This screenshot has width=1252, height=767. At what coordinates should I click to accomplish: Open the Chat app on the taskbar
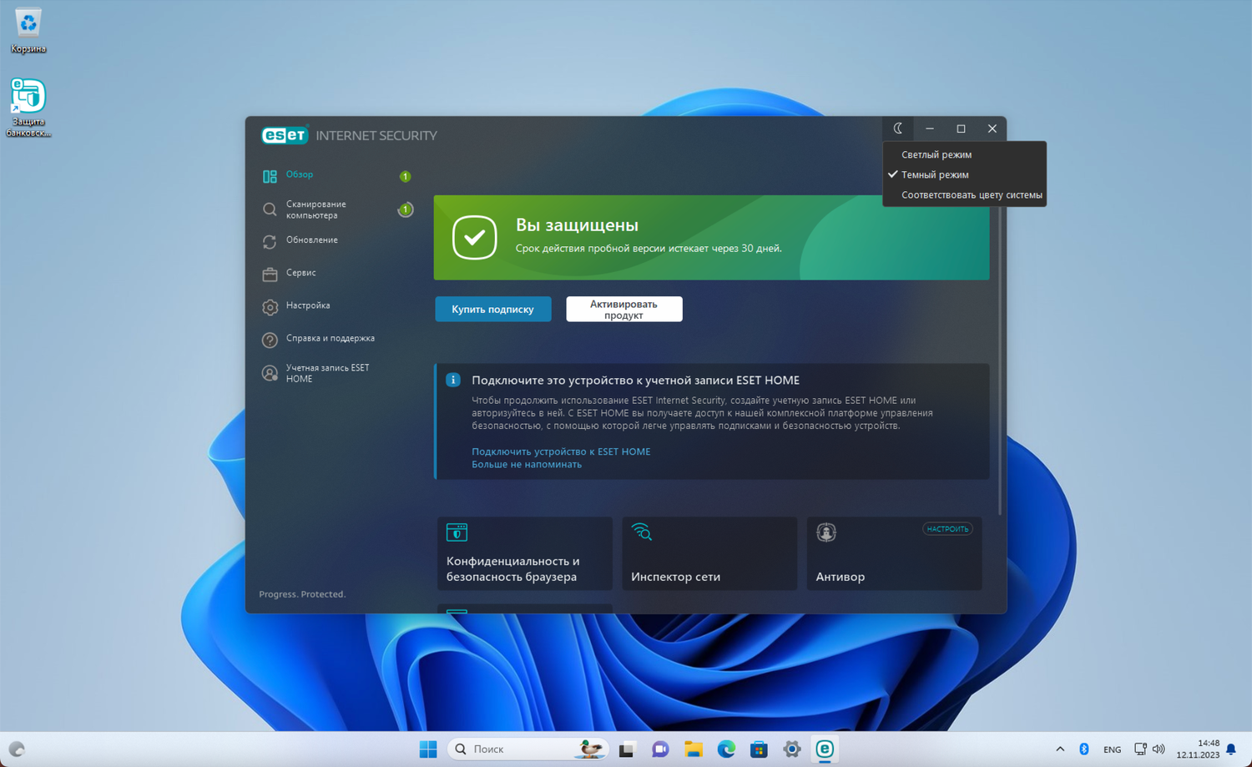coord(660,749)
